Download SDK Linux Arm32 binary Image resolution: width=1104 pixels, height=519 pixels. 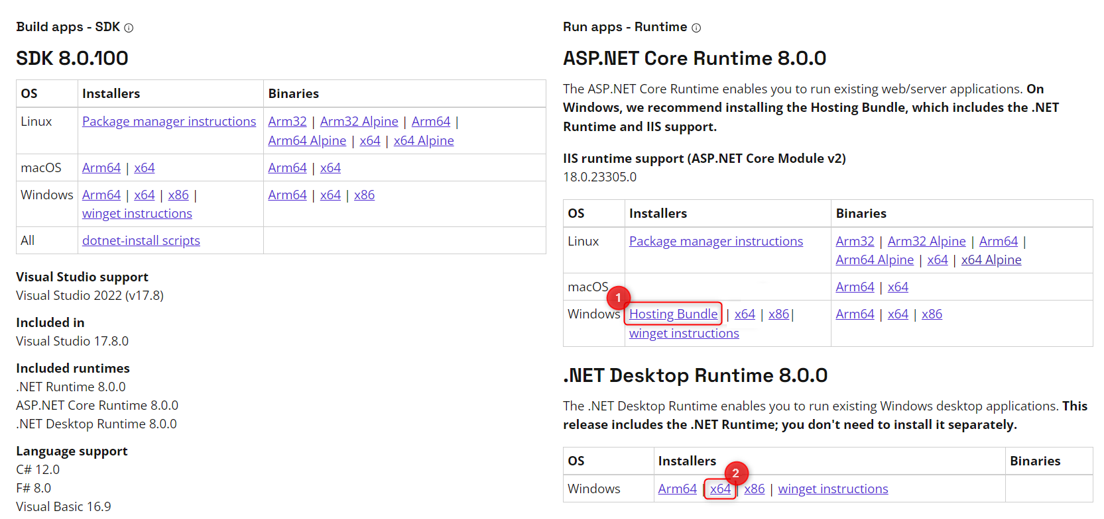[287, 121]
